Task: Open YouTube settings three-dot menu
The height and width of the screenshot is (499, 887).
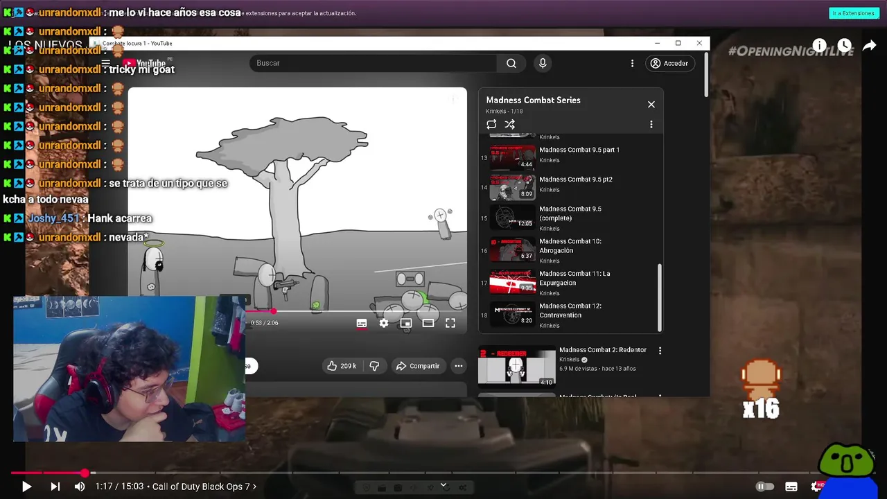Action: click(x=632, y=63)
